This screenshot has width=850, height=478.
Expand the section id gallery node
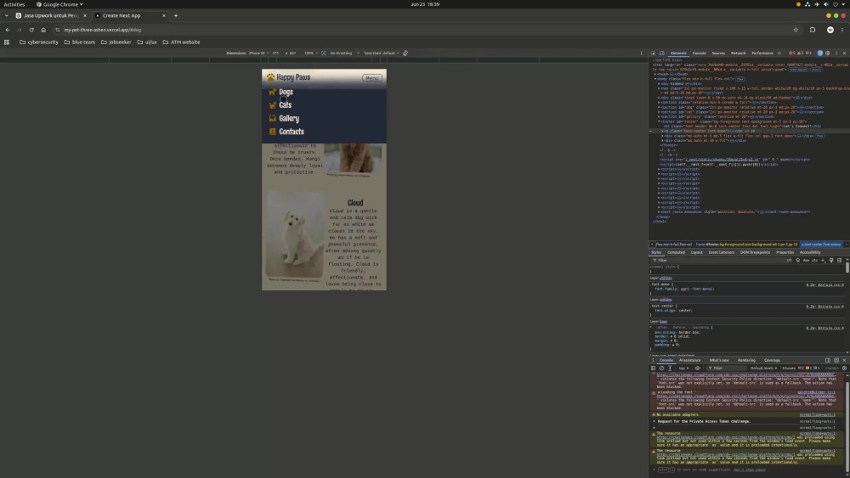point(660,116)
